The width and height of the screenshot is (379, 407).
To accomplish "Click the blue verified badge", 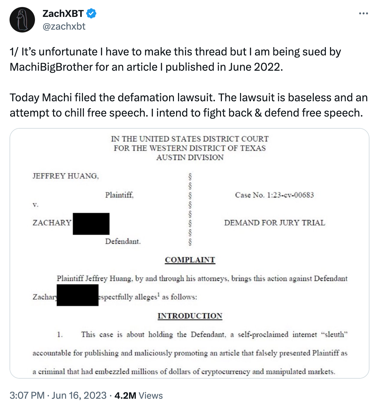I will point(92,14).
